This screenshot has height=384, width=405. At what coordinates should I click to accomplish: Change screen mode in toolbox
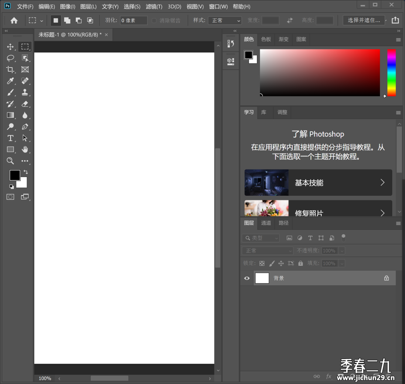[25, 197]
